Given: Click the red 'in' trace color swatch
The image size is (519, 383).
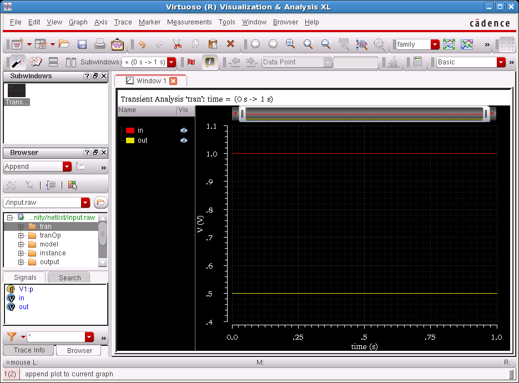Looking at the screenshot, I should point(130,130).
